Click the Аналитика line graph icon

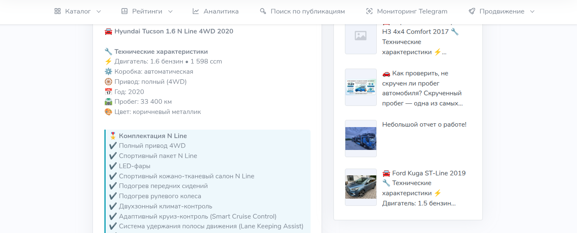click(196, 11)
